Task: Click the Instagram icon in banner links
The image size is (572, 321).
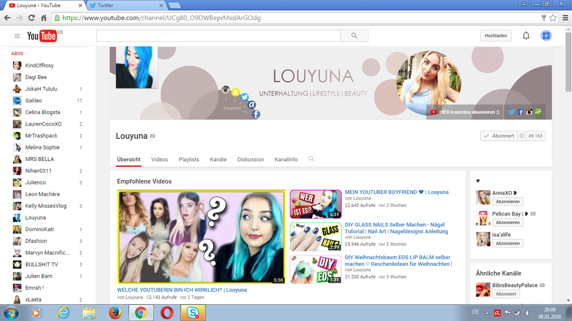Action: click(x=529, y=112)
